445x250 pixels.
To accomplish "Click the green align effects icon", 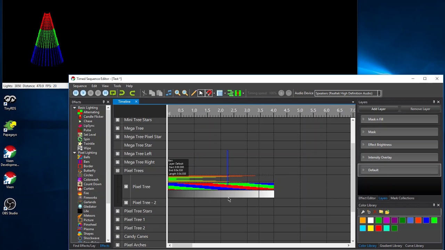I will click(x=230, y=93).
